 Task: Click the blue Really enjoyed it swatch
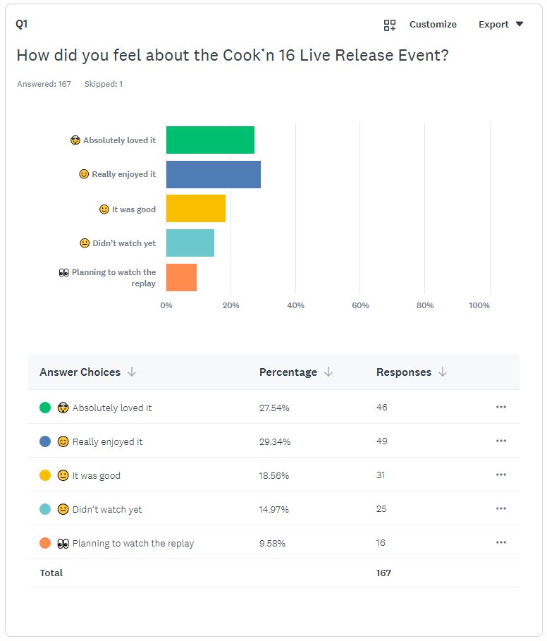[45, 441]
